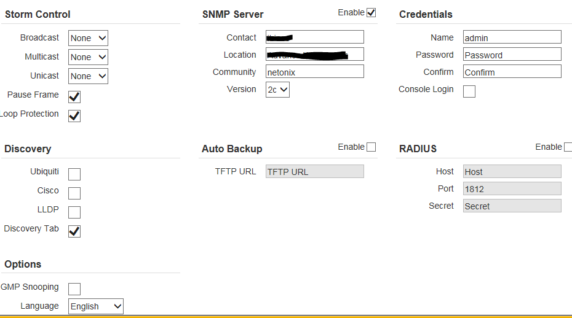Expand the Multicast dropdown
The image size is (572, 318).
88,57
